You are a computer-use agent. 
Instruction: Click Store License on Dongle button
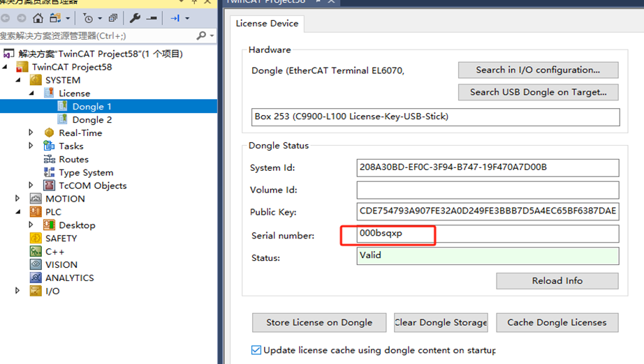pyautogui.click(x=319, y=323)
